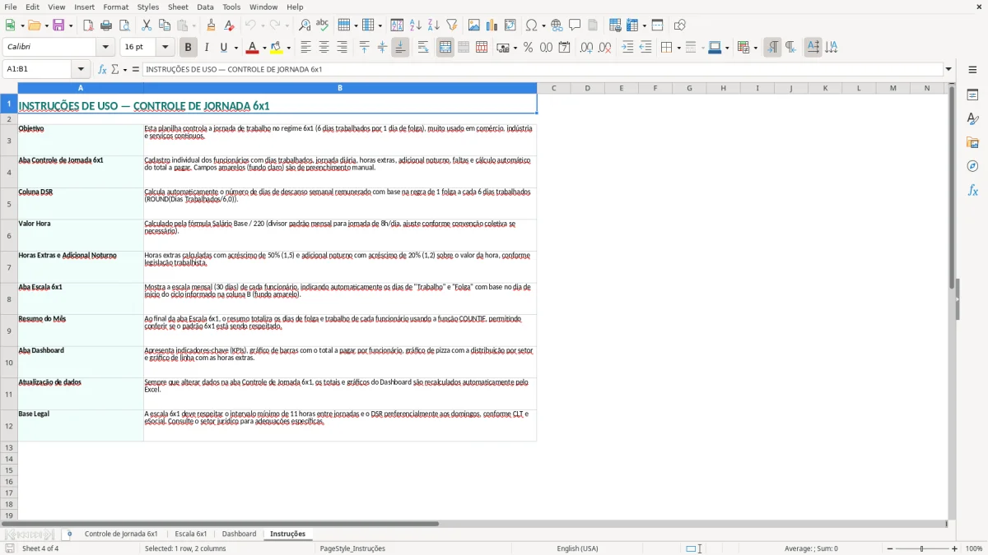
Task: Toggle Italic formatting
Action: pos(206,48)
